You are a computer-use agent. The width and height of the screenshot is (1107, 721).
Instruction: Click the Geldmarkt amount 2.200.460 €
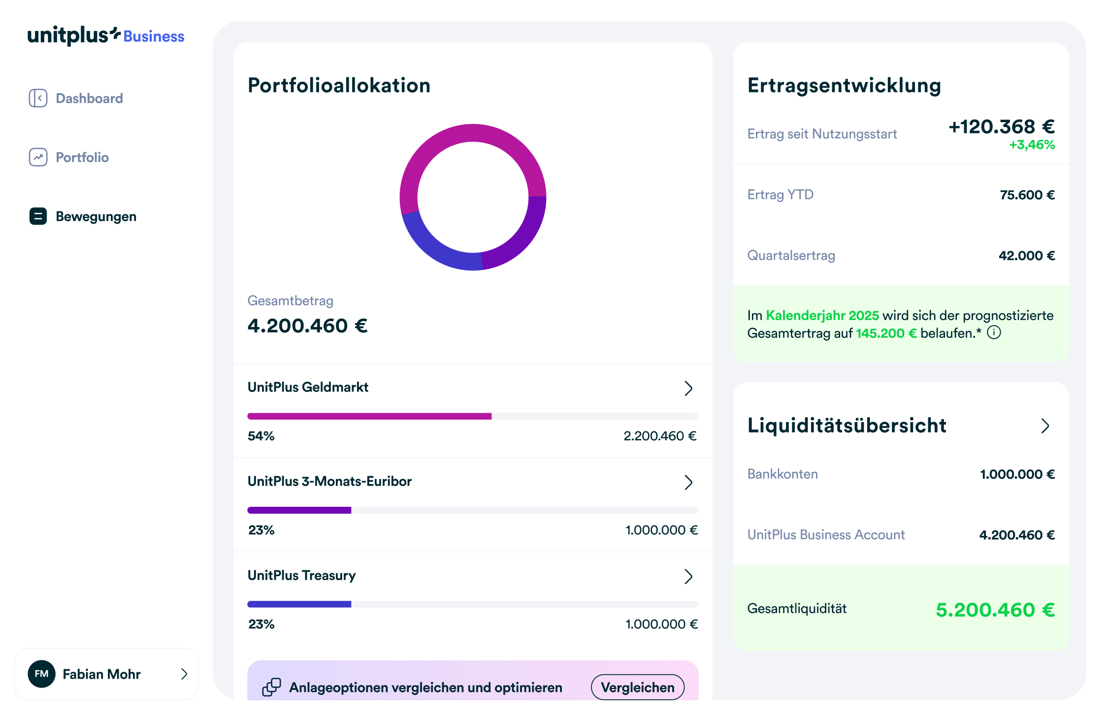[660, 436]
